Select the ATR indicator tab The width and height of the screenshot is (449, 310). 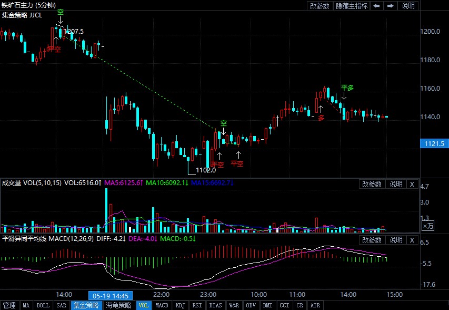[315, 305]
